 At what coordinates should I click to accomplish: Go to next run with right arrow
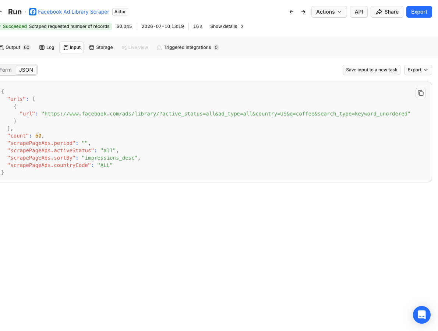tap(303, 12)
